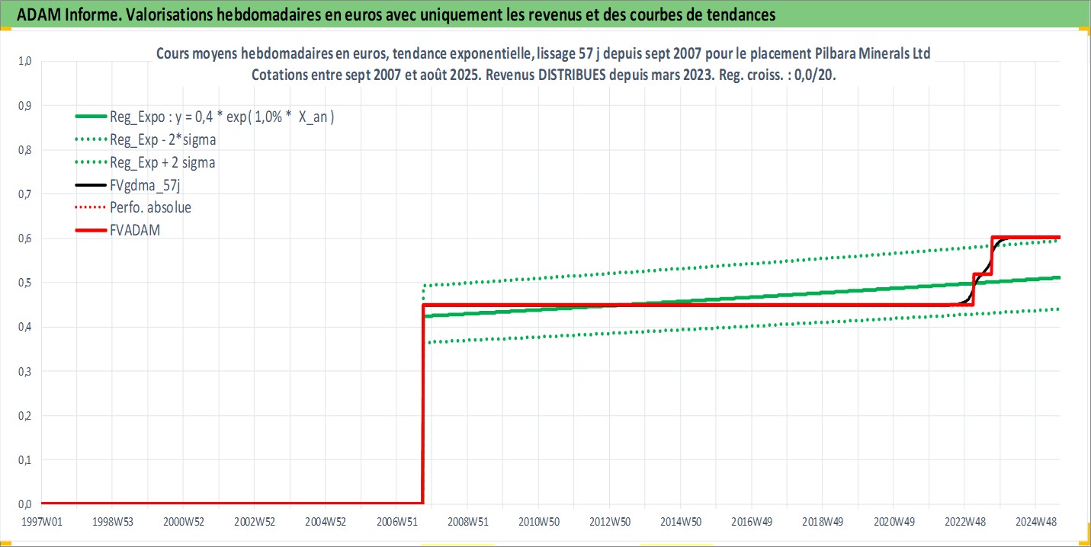This screenshot has width=1091, height=547.
Task: Click x-axis label "2020W49"
Action: point(893,522)
